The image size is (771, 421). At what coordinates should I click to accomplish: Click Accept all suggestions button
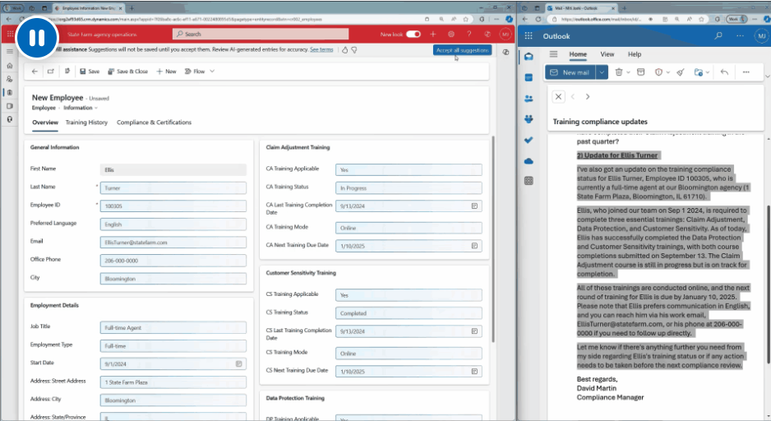(462, 50)
